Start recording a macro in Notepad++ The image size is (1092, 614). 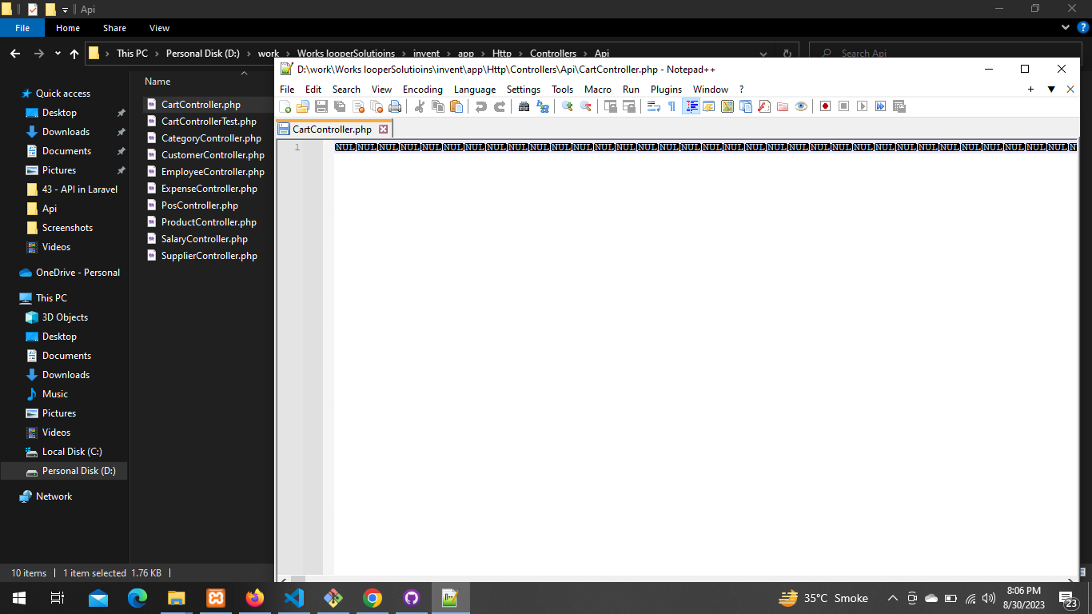pos(826,106)
